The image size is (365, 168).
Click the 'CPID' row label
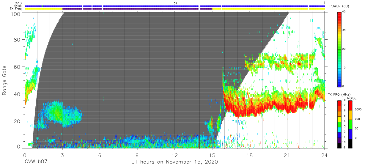pos(18,3)
